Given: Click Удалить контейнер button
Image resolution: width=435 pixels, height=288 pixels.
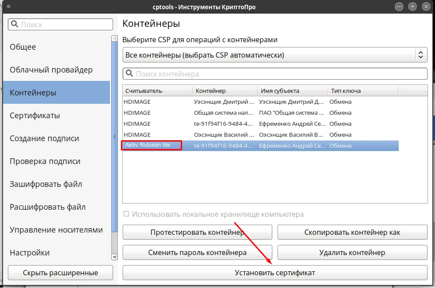Looking at the screenshot, I should tap(352, 252).
